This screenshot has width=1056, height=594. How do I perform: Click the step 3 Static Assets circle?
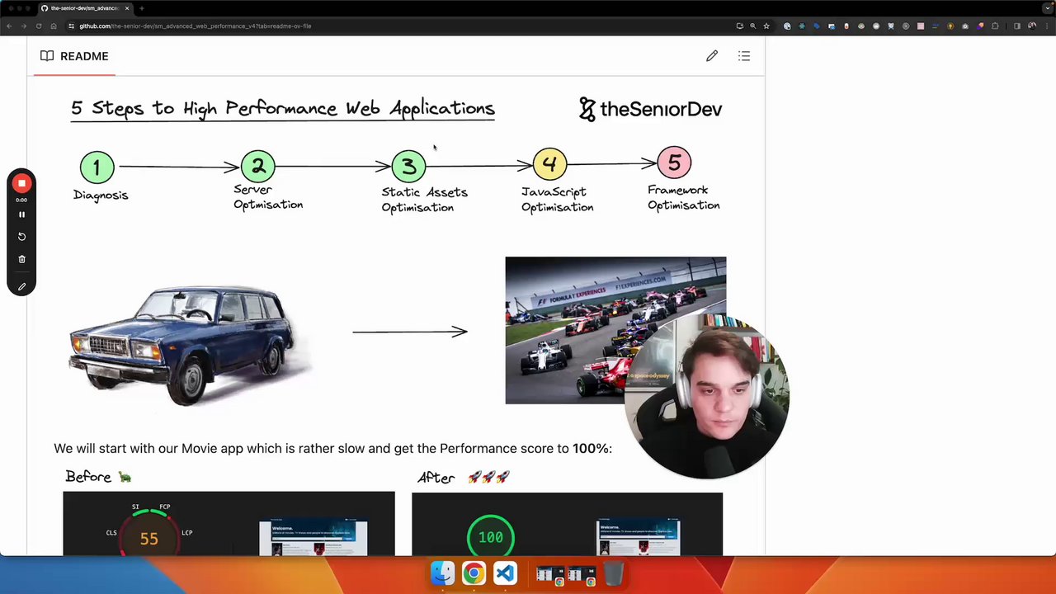click(408, 167)
